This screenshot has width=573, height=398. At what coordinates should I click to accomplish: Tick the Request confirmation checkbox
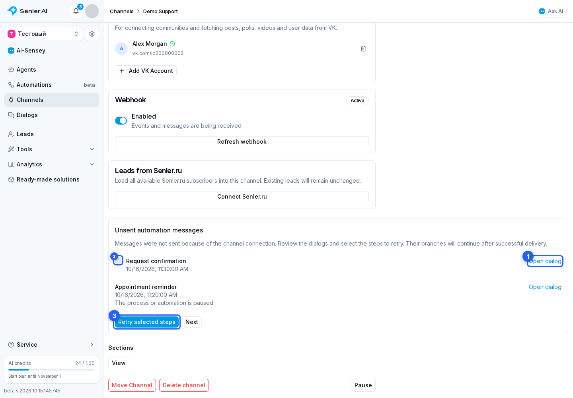tap(118, 261)
